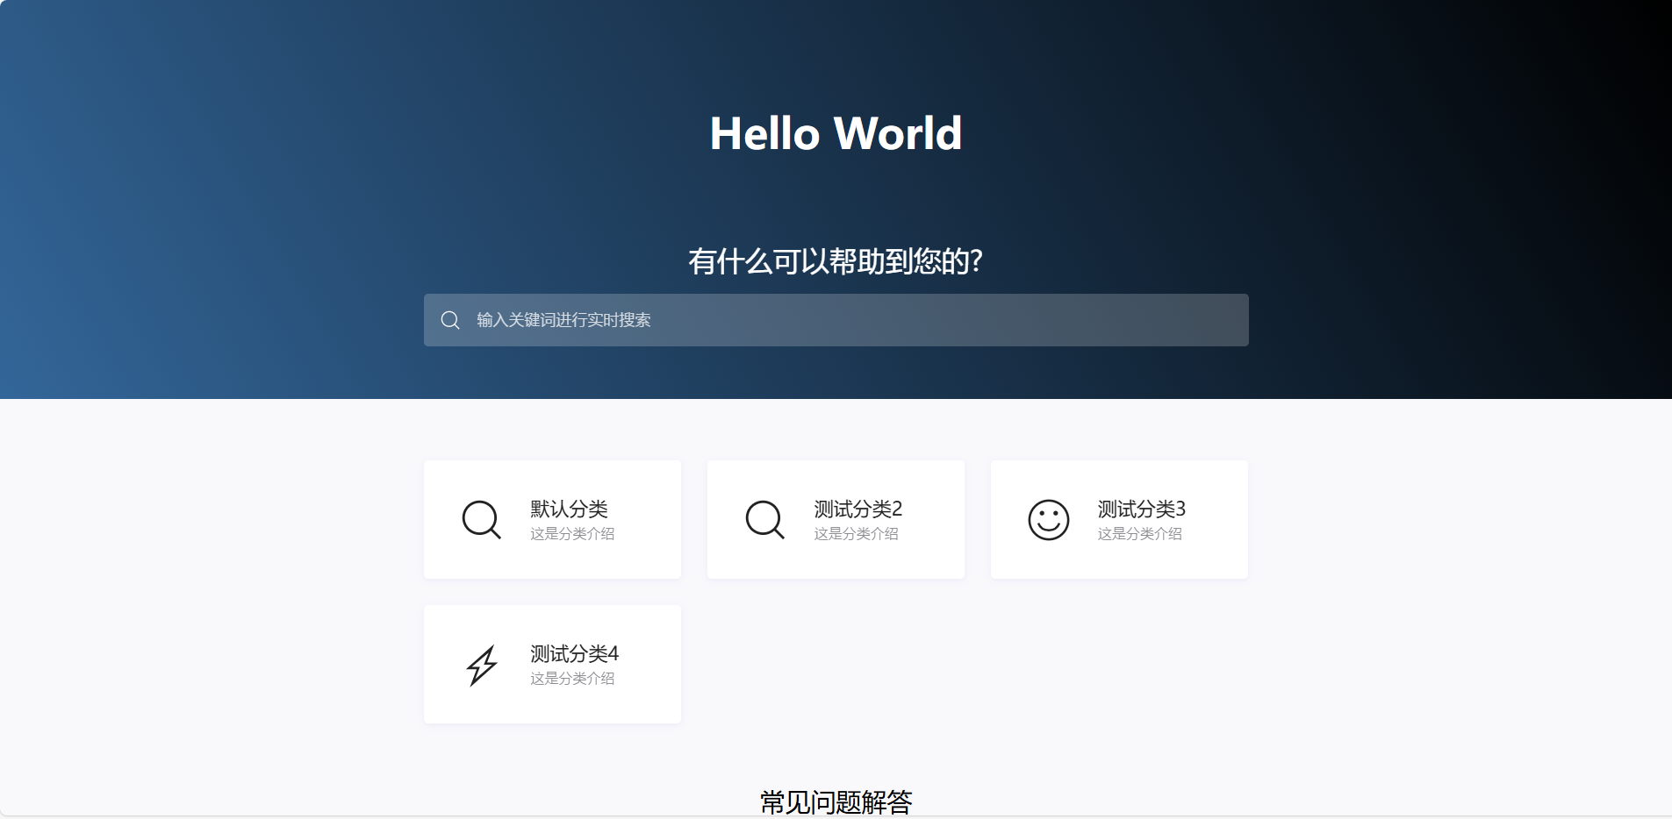Click 这是分类介绍 description under 默认分类
The height and width of the screenshot is (819, 1672).
pos(572,534)
